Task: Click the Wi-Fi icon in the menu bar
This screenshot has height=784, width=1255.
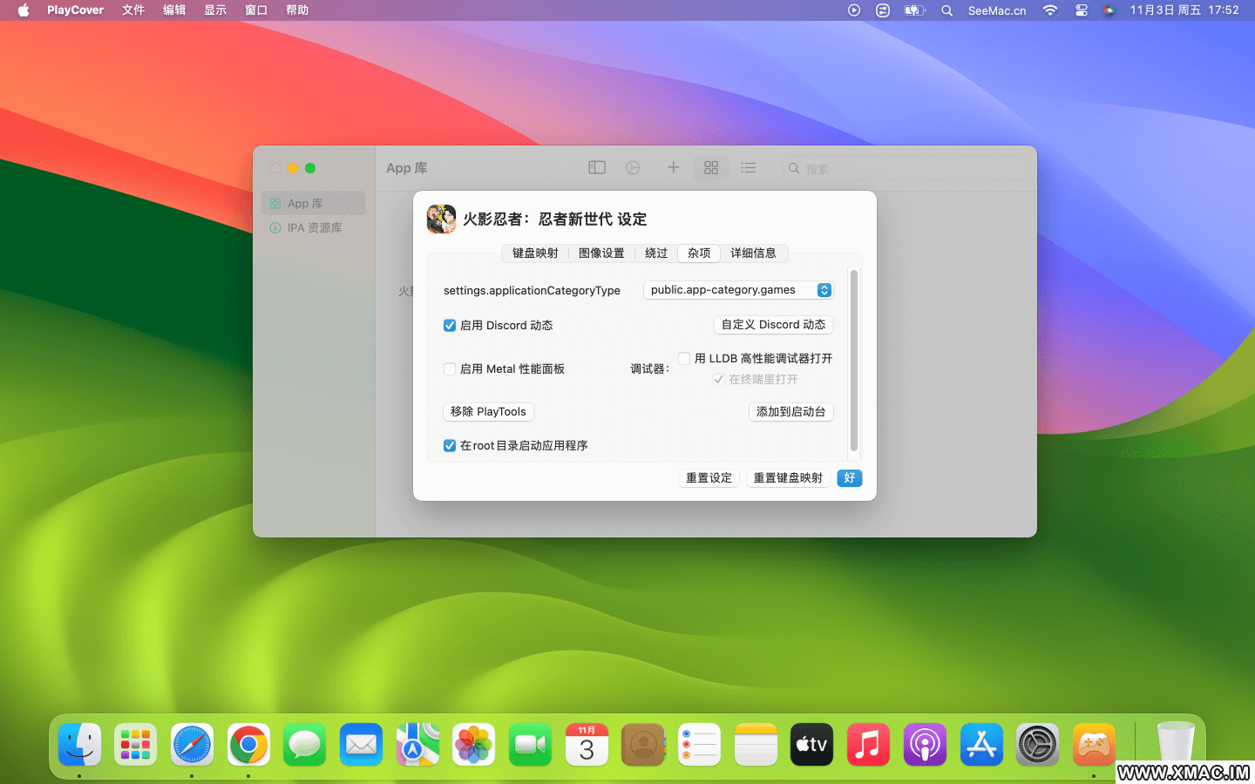Action: click(x=1050, y=10)
